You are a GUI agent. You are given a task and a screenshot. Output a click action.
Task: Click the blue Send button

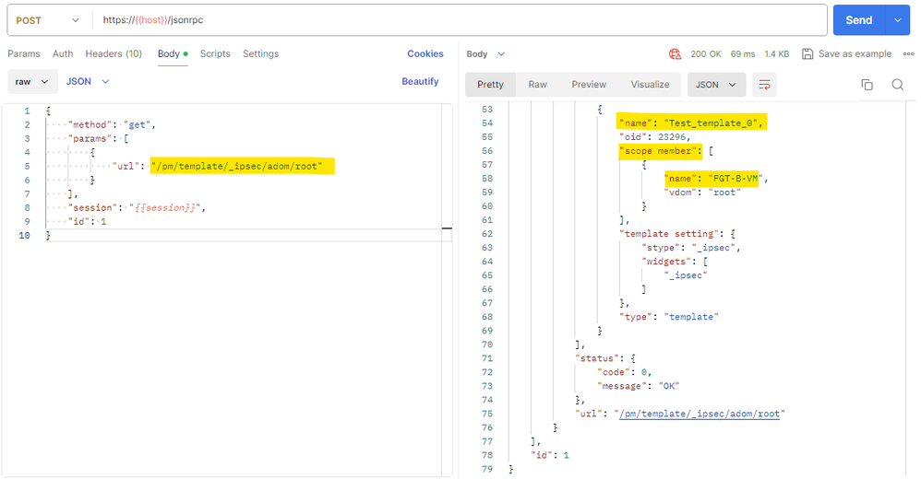pyautogui.click(x=858, y=20)
